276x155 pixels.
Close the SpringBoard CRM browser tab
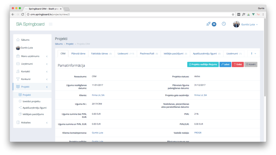click(61, 9)
